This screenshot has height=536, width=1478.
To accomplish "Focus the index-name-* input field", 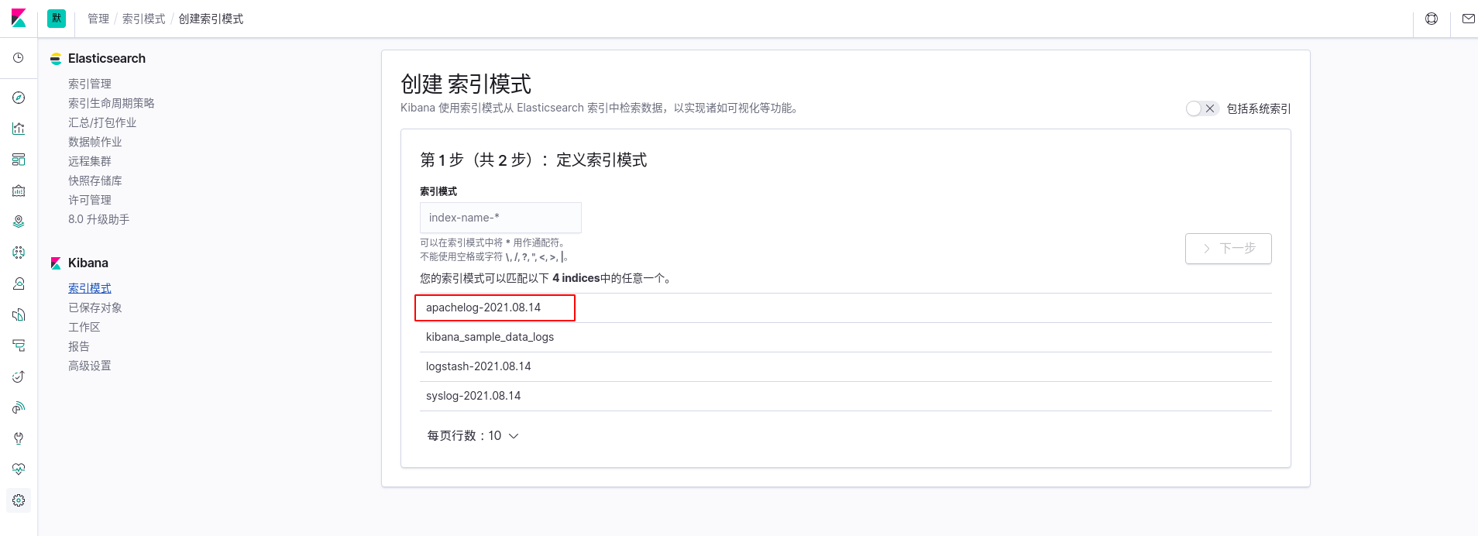I will [x=500, y=218].
